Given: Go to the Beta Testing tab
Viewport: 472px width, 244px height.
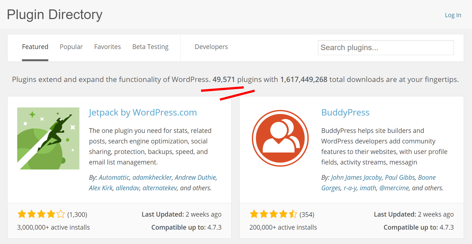Looking at the screenshot, I should [150, 47].
